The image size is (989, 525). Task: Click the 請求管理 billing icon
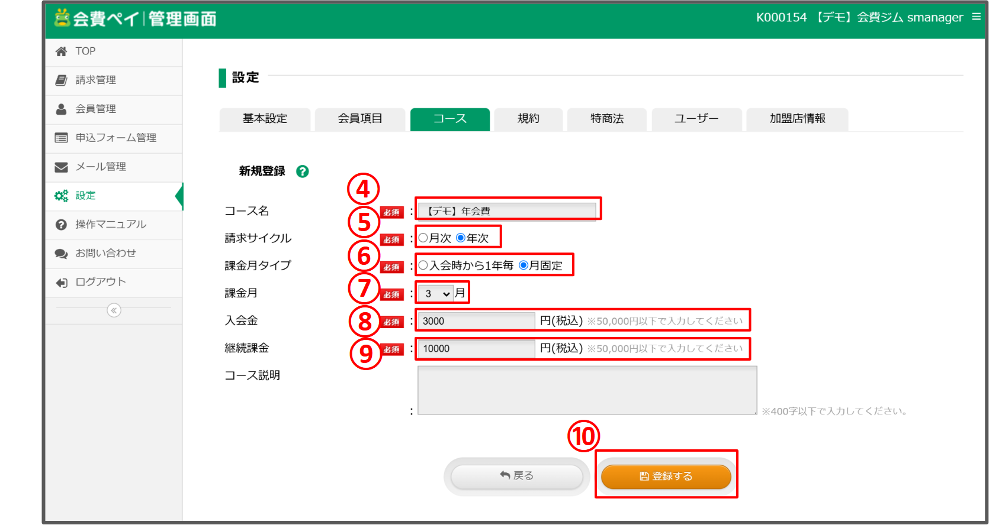tap(61, 80)
